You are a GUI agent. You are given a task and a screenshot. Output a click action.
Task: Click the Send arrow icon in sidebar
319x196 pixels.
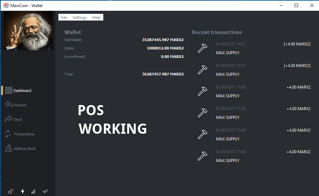point(8,119)
